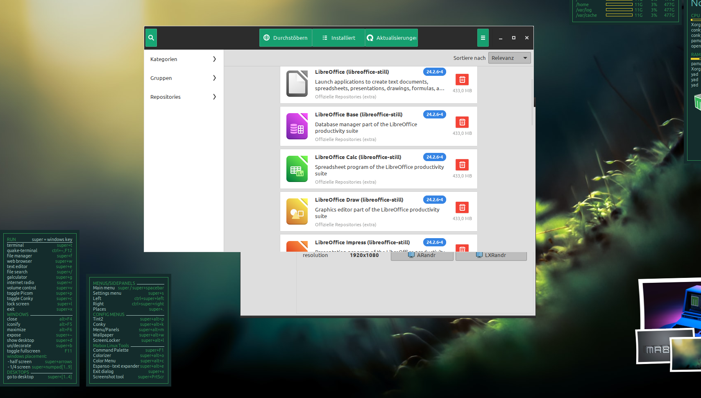This screenshot has width=701, height=398.
Task: Open LibreOffice Base package title
Action: pyautogui.click(x=358, y=114)
